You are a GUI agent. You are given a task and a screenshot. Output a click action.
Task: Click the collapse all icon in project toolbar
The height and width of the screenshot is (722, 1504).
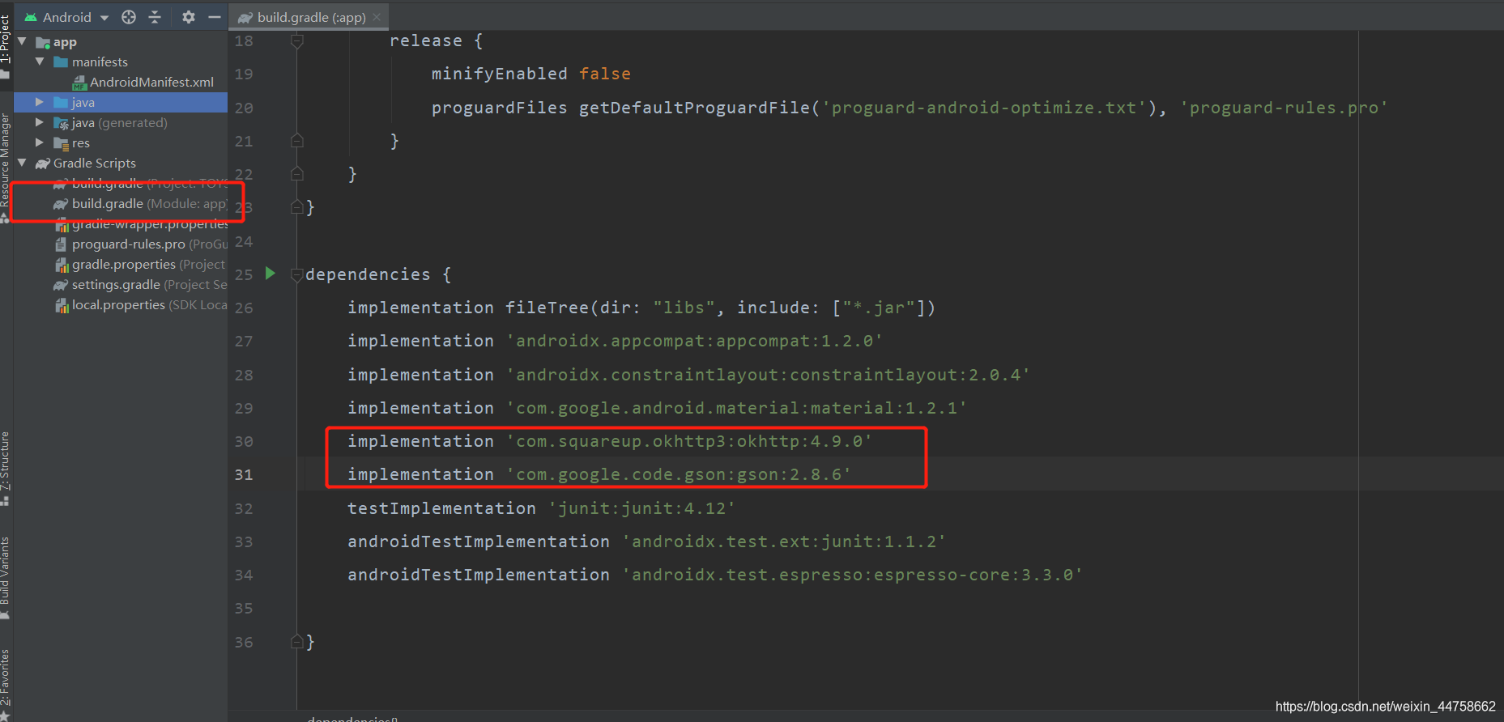(x=155, y=17)
